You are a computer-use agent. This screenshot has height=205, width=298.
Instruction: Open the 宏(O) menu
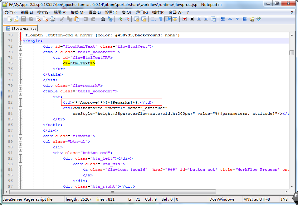click(126, 12)
